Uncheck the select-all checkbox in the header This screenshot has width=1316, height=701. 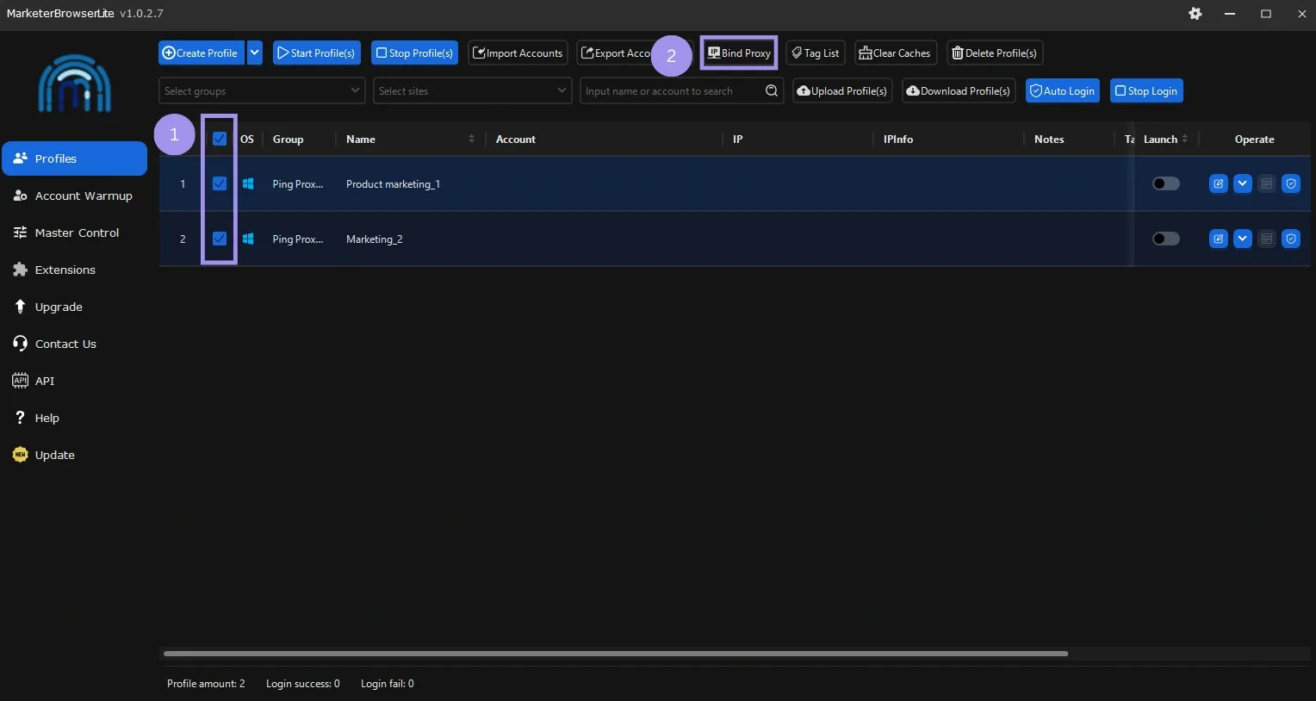219,139
